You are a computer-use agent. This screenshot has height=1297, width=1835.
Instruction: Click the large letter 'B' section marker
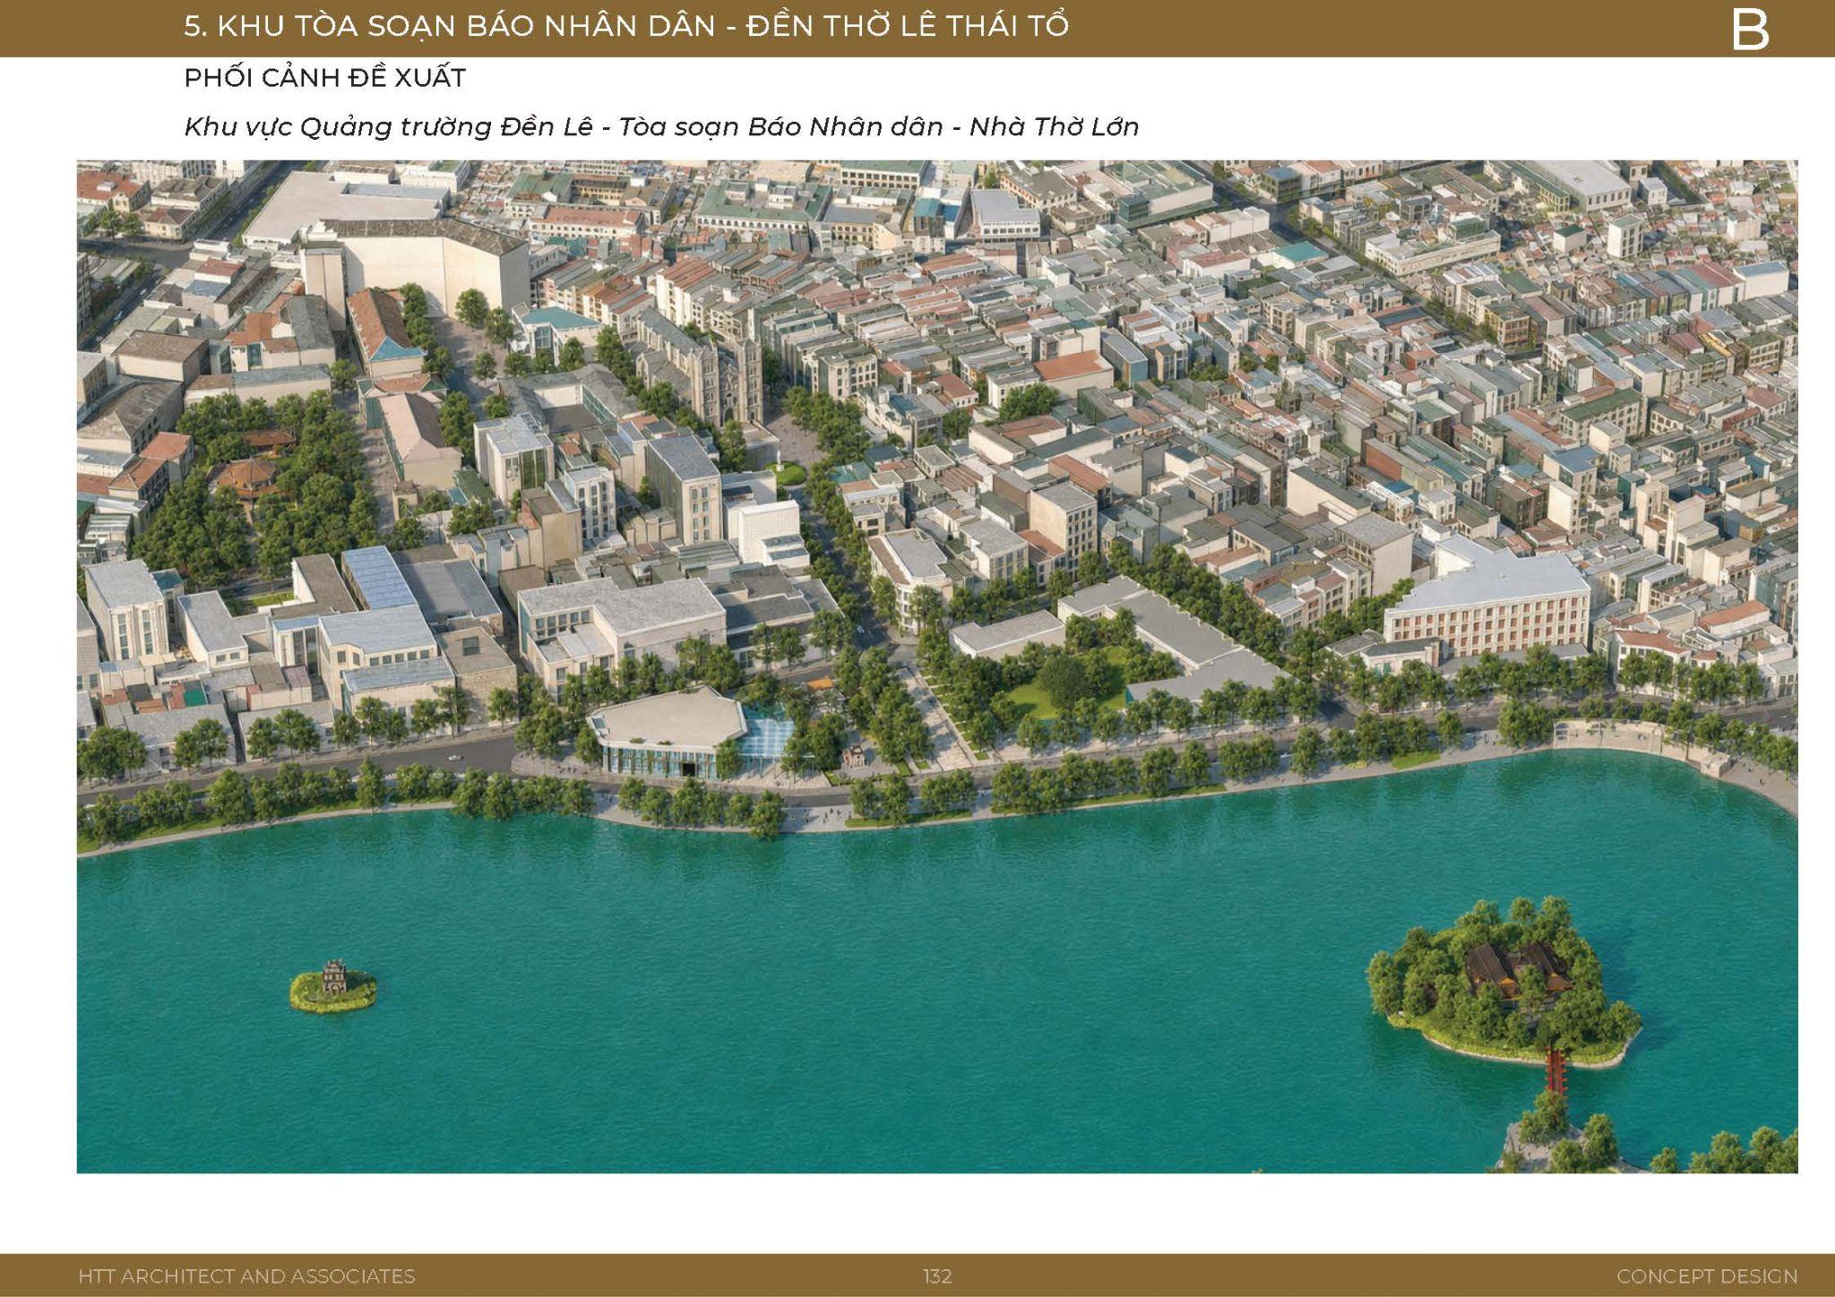[x=1750, y=30]
